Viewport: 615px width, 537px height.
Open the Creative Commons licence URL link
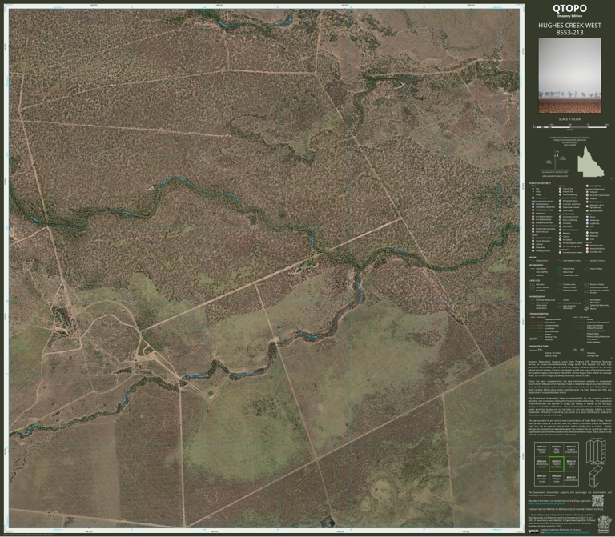pyautogui.click(x=567, y=532)
